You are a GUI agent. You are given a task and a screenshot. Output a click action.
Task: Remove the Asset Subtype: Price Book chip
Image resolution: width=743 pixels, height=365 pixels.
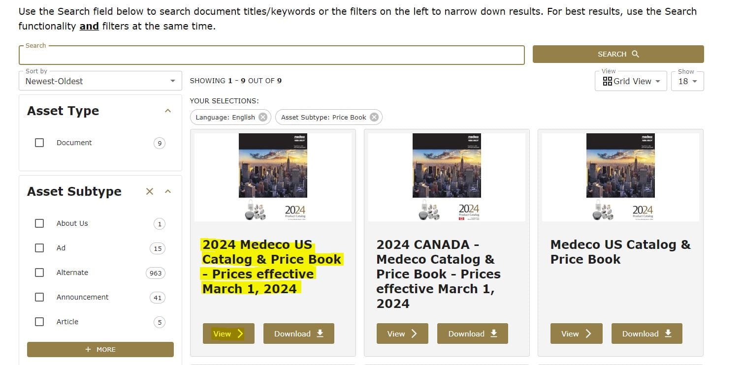click(x=374, y=117)
